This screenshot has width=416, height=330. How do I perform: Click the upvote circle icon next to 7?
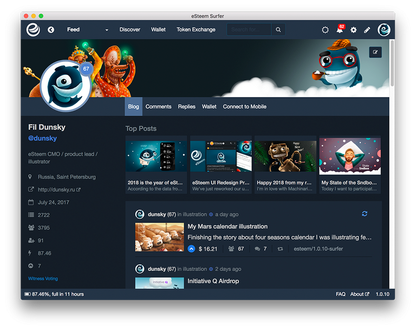click(x=31, y=266)
